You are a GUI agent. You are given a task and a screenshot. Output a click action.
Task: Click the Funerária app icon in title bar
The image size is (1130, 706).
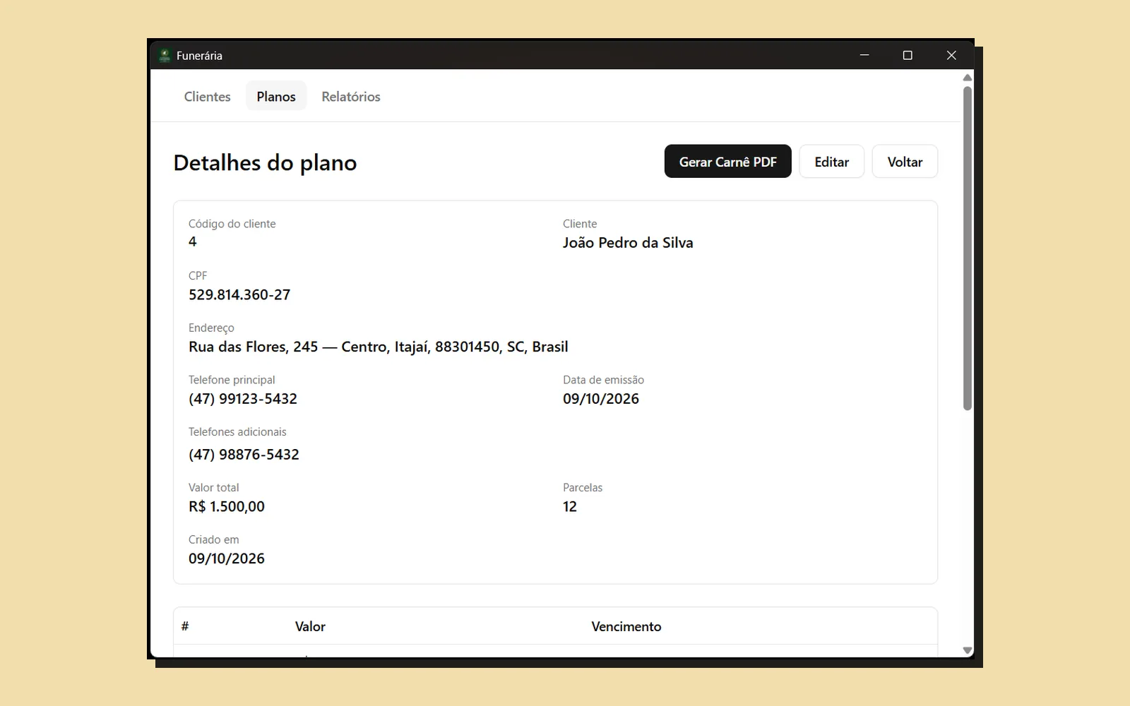165,56
